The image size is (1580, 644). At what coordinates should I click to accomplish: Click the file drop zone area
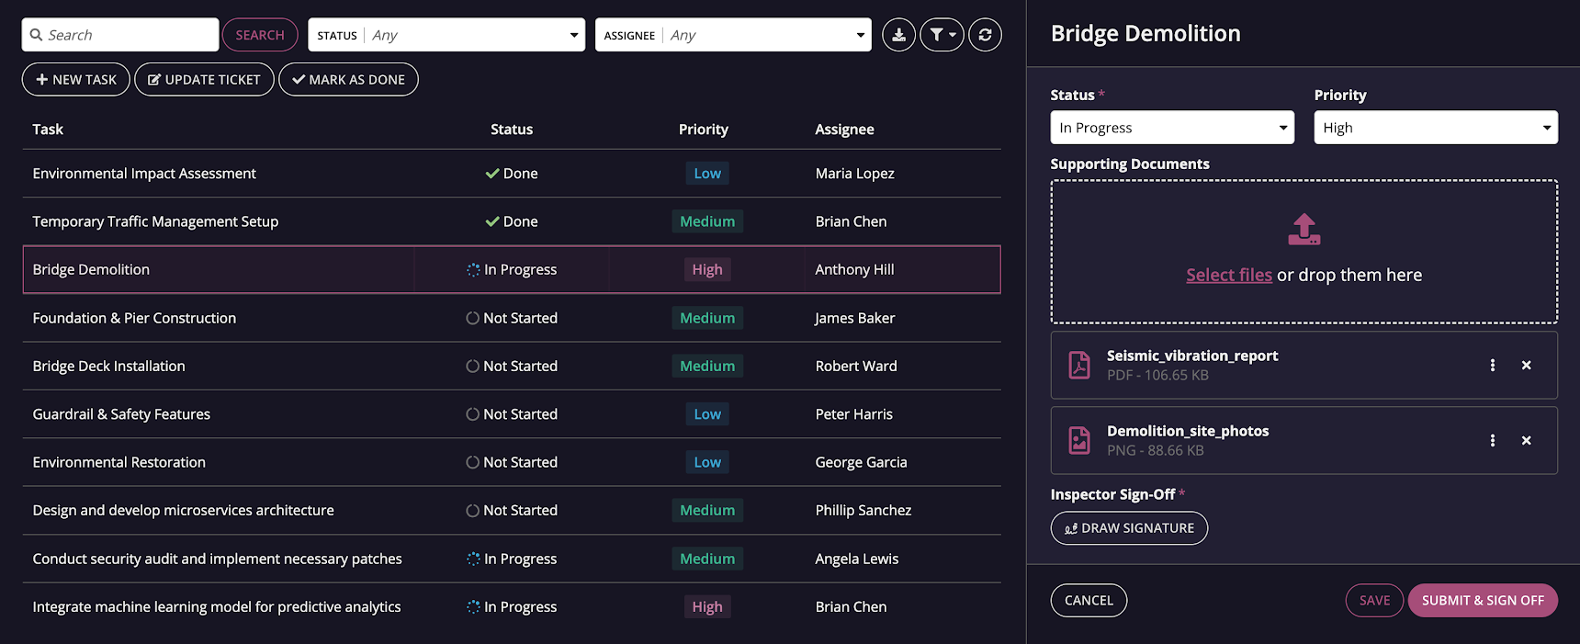point(1303,252)
